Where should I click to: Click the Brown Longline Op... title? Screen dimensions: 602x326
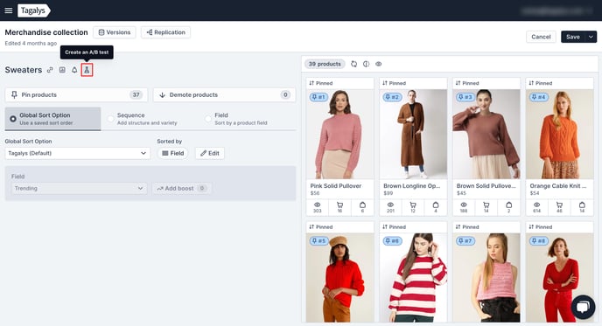tap(411, 185)
